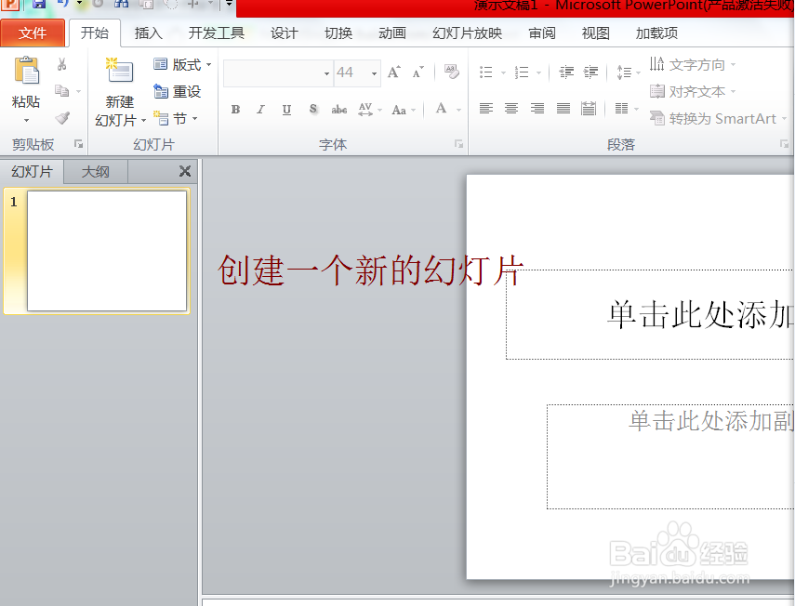Click the title placeholder 单击此处添加
795x606 pixels.
pos(650,315)
